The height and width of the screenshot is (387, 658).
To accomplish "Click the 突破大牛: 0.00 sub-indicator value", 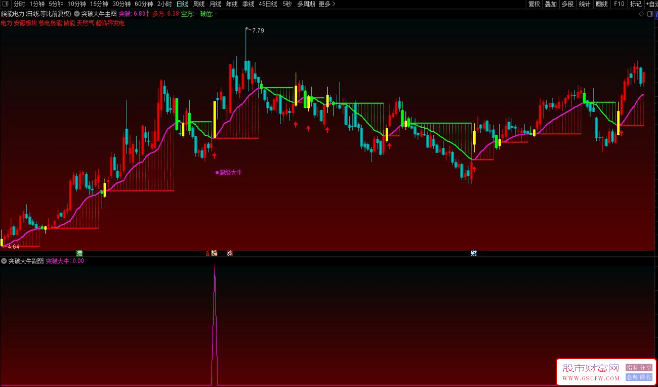I will (x=65, y=261).
